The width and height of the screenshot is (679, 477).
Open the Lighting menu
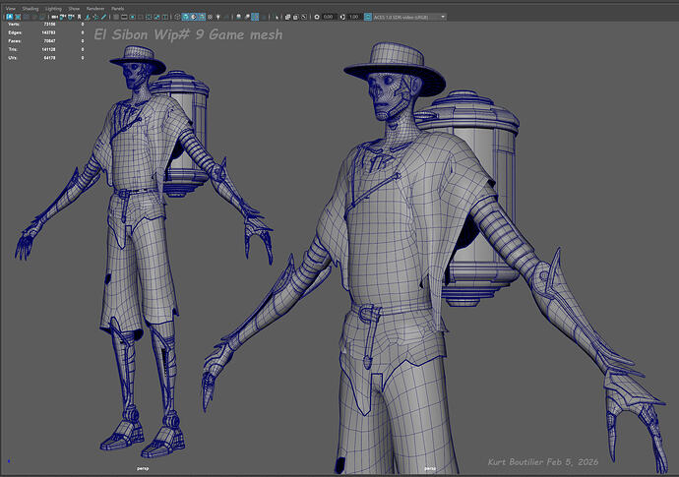pos(54,7)
